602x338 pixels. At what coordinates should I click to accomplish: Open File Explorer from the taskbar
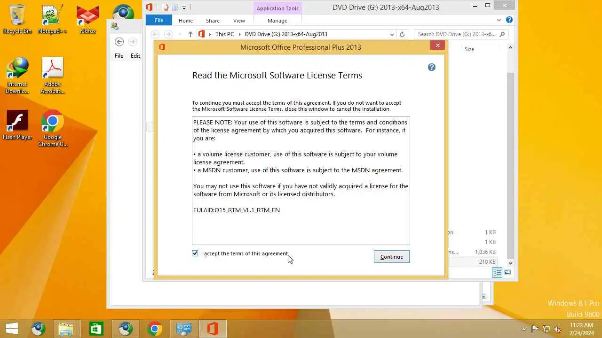coord(66,329)
